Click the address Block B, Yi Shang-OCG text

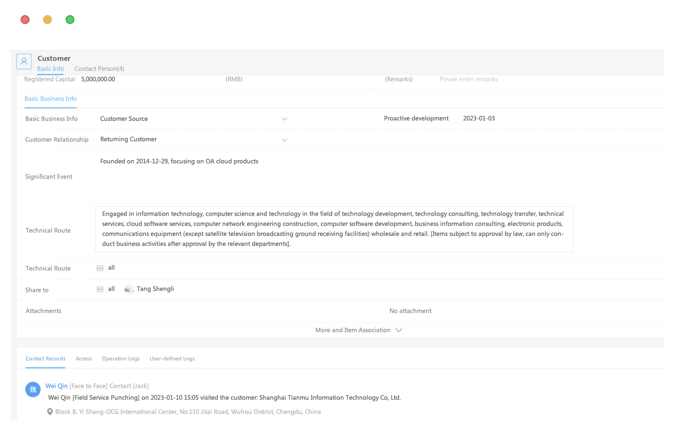[188, 412]
